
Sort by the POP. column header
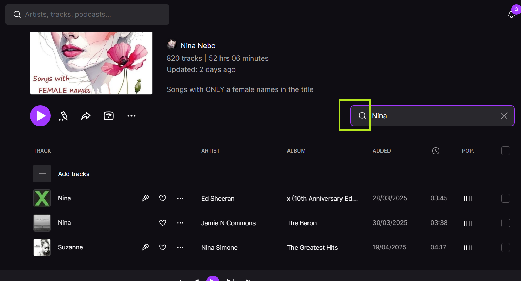[468, 151]
